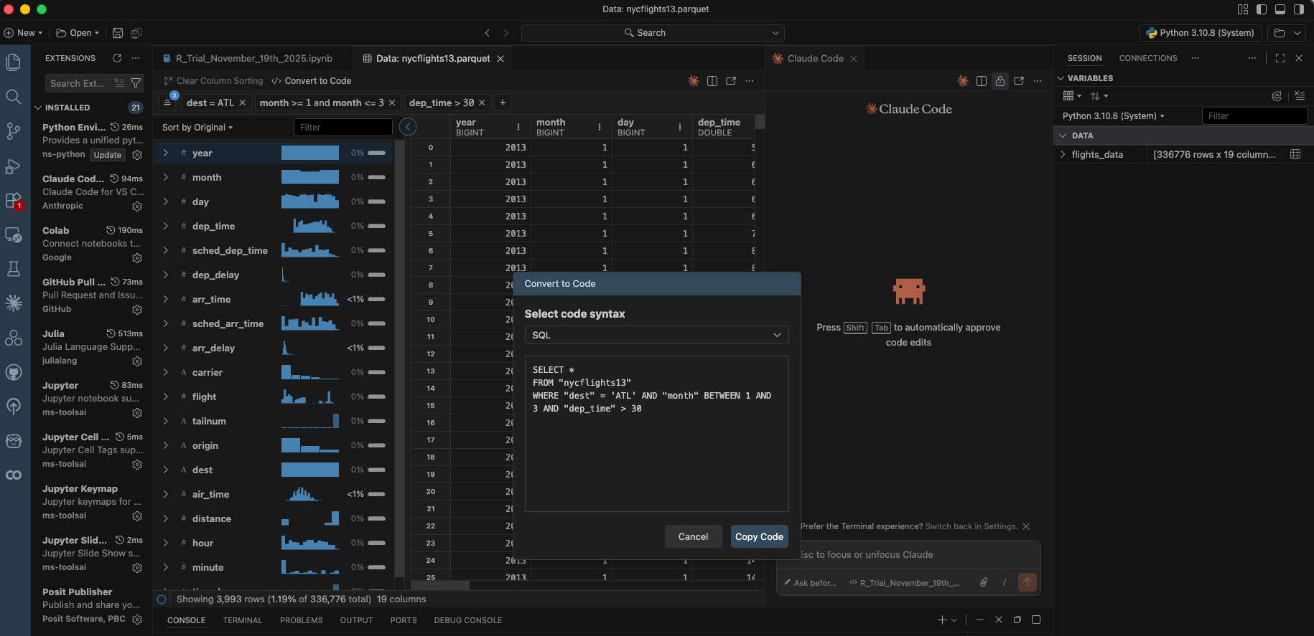Expand the year column summary row
Image resolution: width=1314 pixels, height=636 pixels.
click(166, 153)
